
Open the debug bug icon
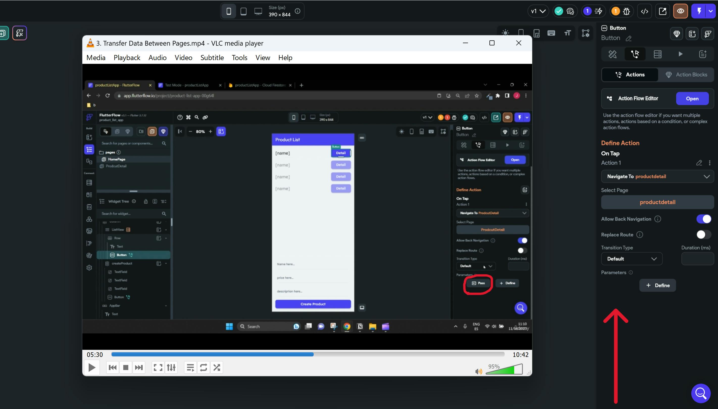coord(627,11)
